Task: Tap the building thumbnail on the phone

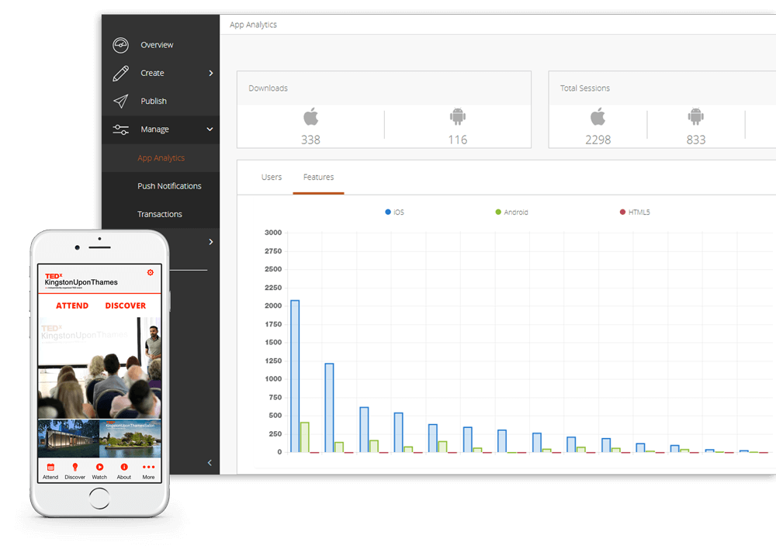Action: [68, 438]
